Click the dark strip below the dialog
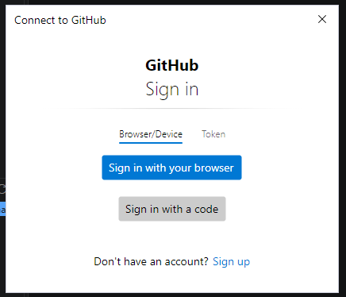The width and height of the screenshot is (346, 297). [x=173, y=295]
